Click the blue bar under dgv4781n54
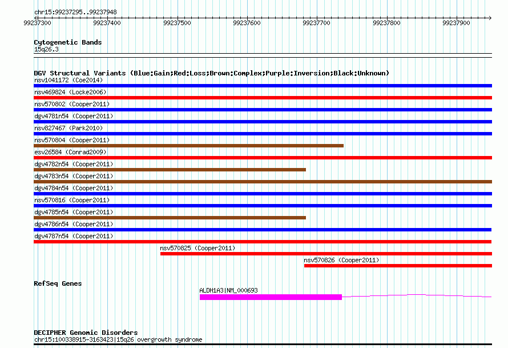The width and height of the screenshot is (508, 348). (263, 122)
